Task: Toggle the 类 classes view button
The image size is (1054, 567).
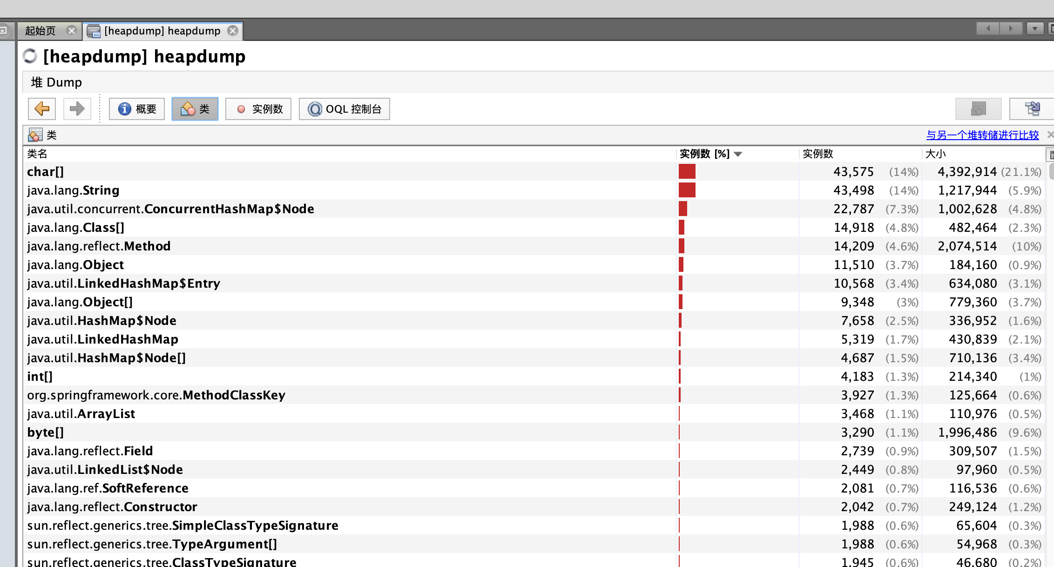Action: pyautogui.click(x=195, y=109)
